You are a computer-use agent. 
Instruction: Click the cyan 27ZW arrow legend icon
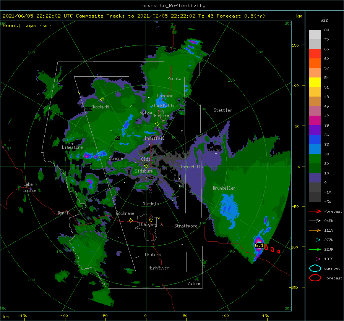click(315, 240)
